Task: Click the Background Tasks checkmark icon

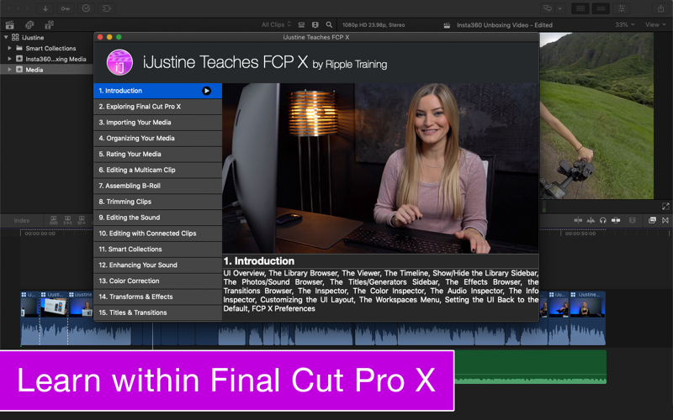Action: coord(86,8)
